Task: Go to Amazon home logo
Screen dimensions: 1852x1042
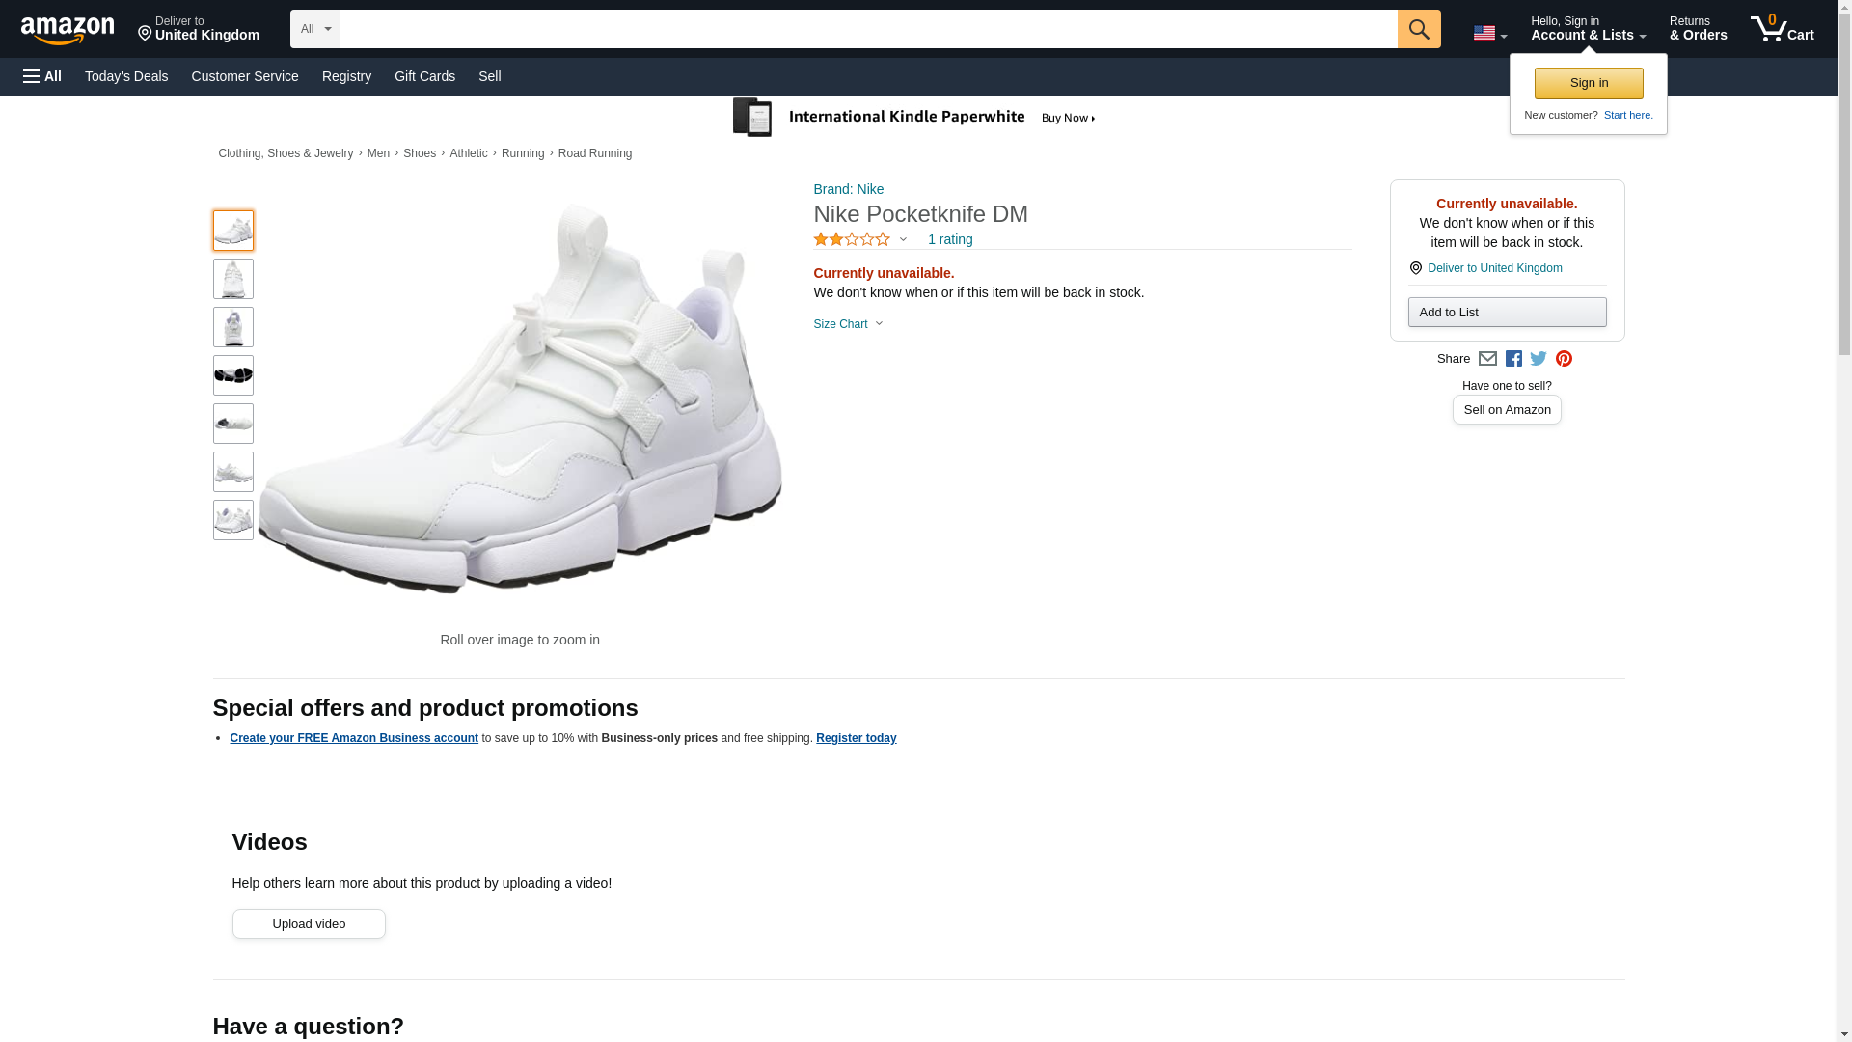Action: [x=68, y=30]
